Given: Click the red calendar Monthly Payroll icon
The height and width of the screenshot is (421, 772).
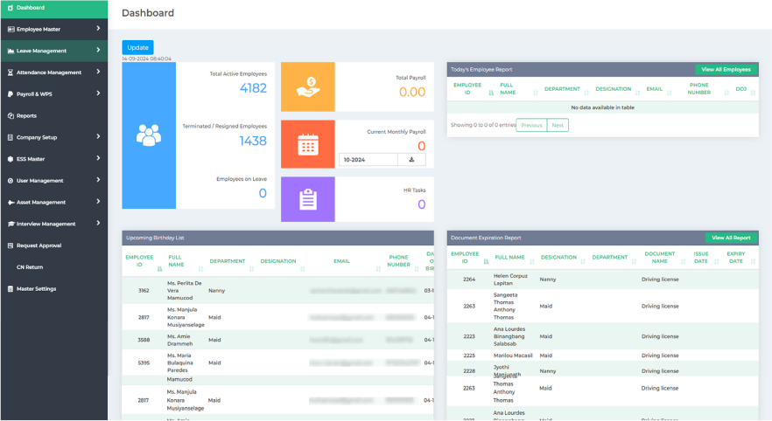Looking at the screenshot, I should (x=308, y=144).
